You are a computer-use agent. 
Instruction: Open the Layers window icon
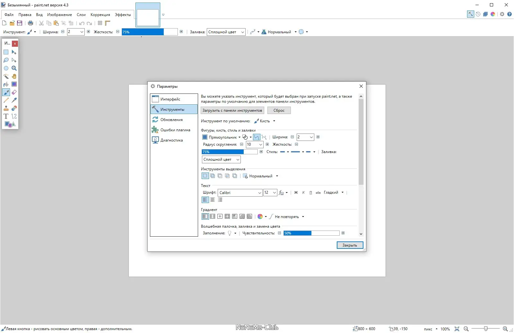(x=485, y=14)
